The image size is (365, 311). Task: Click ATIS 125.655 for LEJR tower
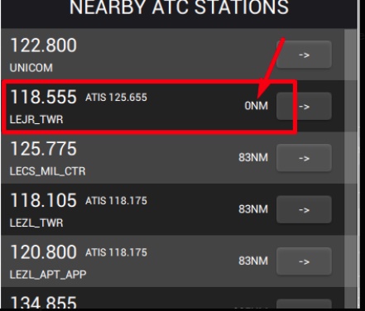click(x=116, y=98)
